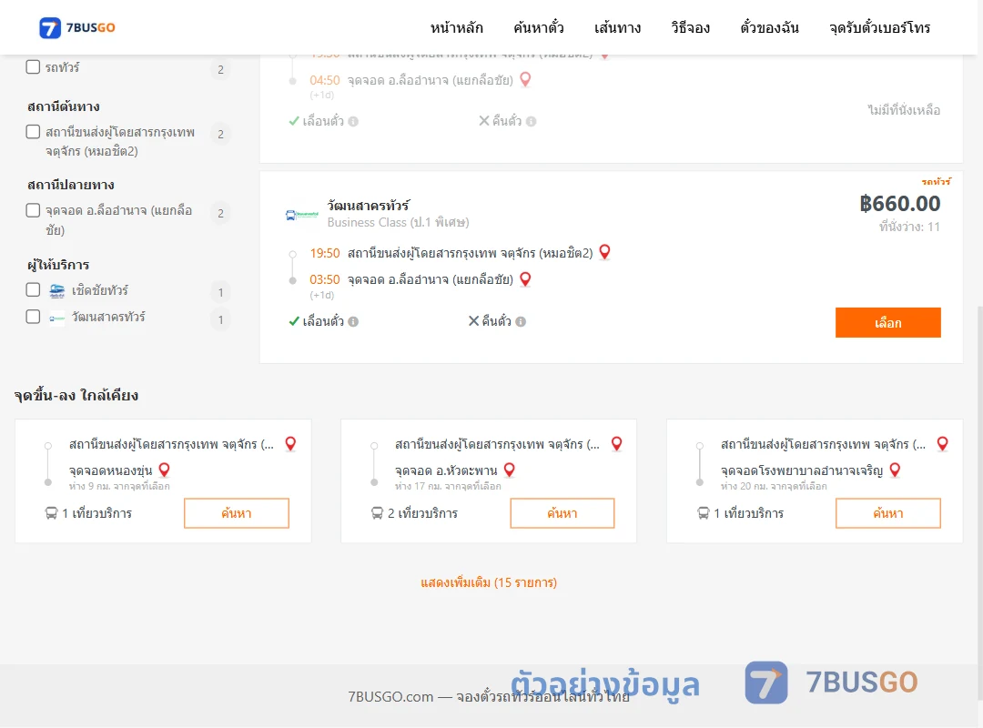This screenshot has height=728, width=983.
Task: Click bus icon beside 1 เที่ยวบริการ on หนองขุ่น card
Action: point(51,513)
